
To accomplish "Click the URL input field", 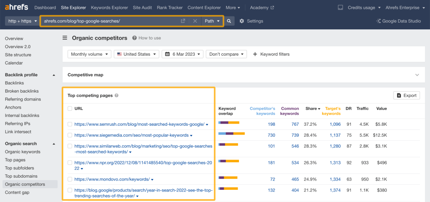I will click(109, 21).
